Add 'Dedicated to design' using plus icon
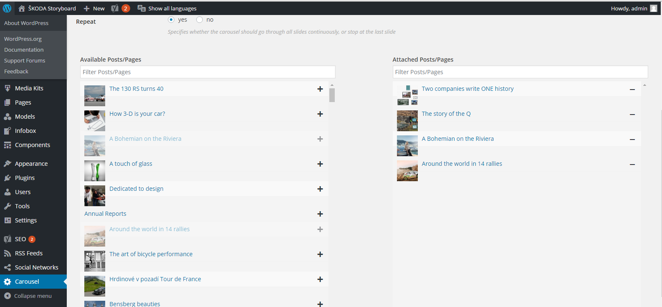662x307 pixels. click(320, 189)
